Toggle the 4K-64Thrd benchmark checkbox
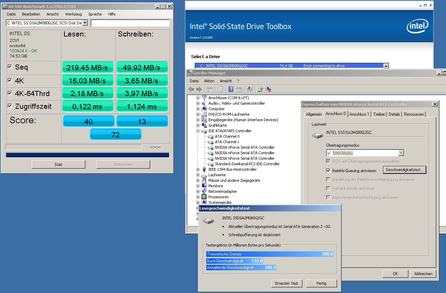 (x=10, y=93)
